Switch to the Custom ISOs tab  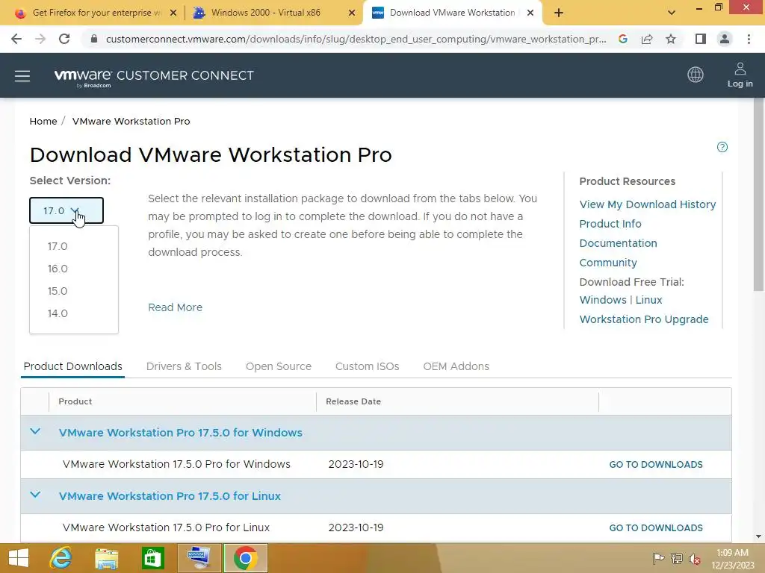pyautogui.click(x=368, y=366)
